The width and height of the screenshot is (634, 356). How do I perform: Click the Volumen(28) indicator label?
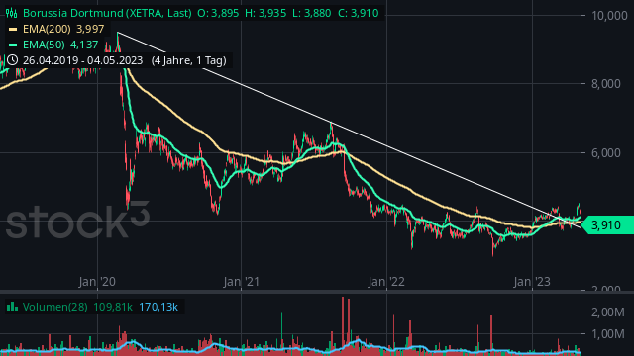pos(55,307)
